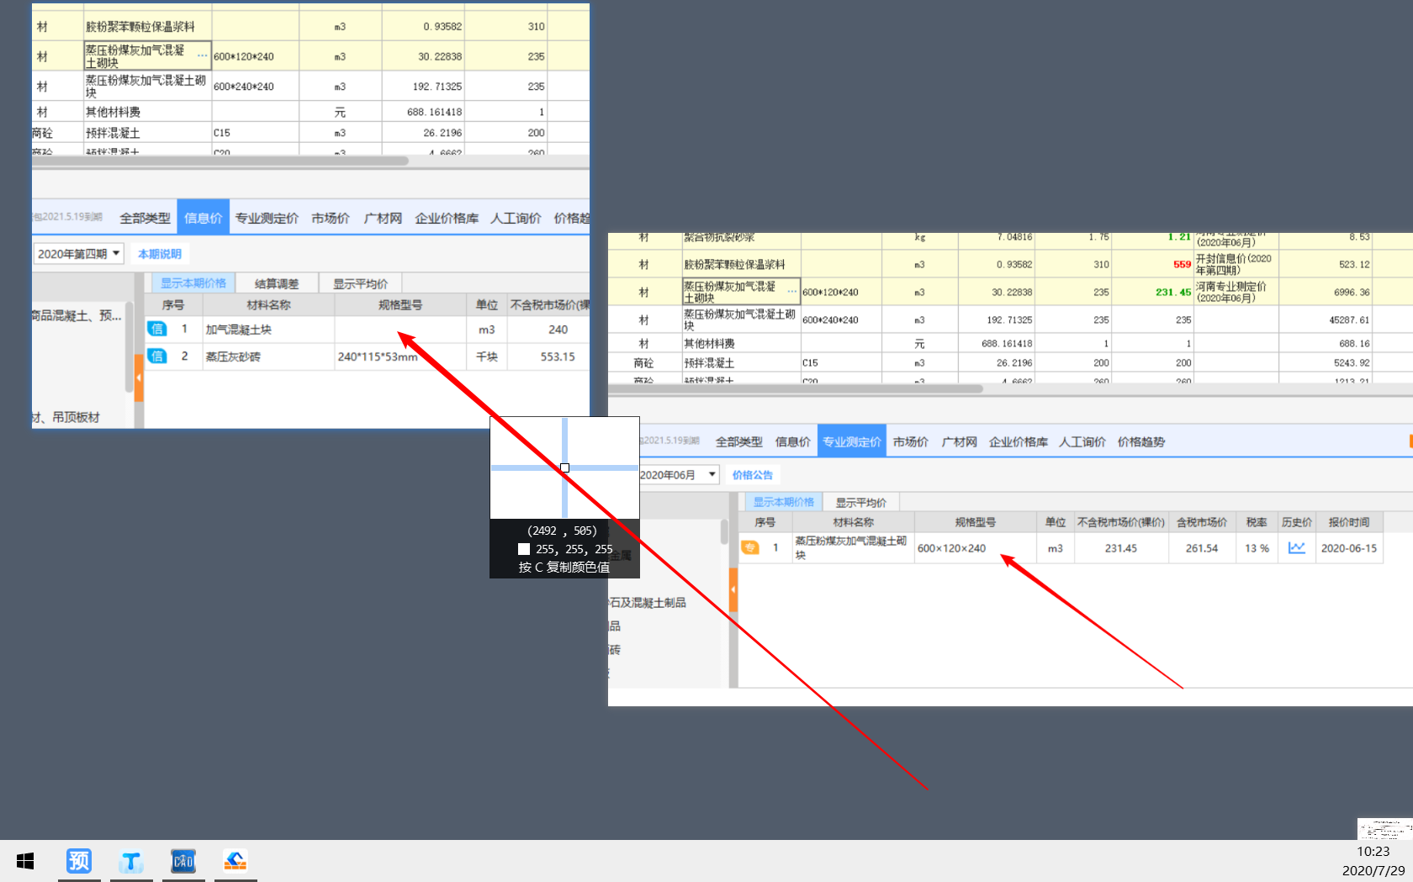This screenshot has width=1413, height=882.
Task: Select 显示平均价 tab under 2020年06月
Action: [860, 502]
